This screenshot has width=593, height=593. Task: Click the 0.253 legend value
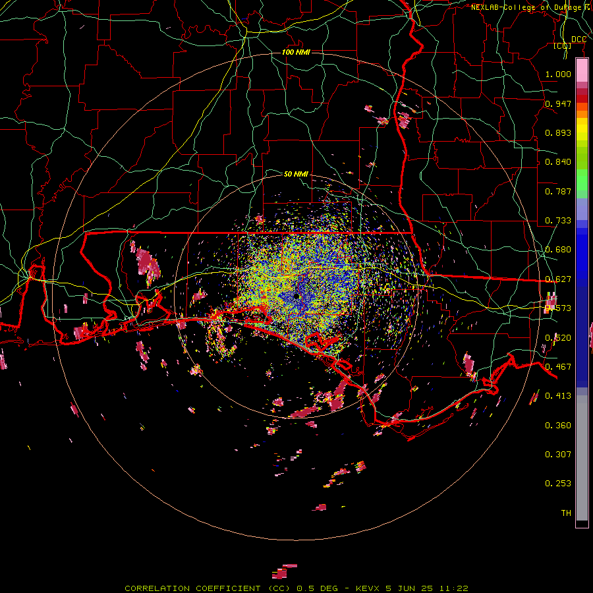(x=558, y=484)
